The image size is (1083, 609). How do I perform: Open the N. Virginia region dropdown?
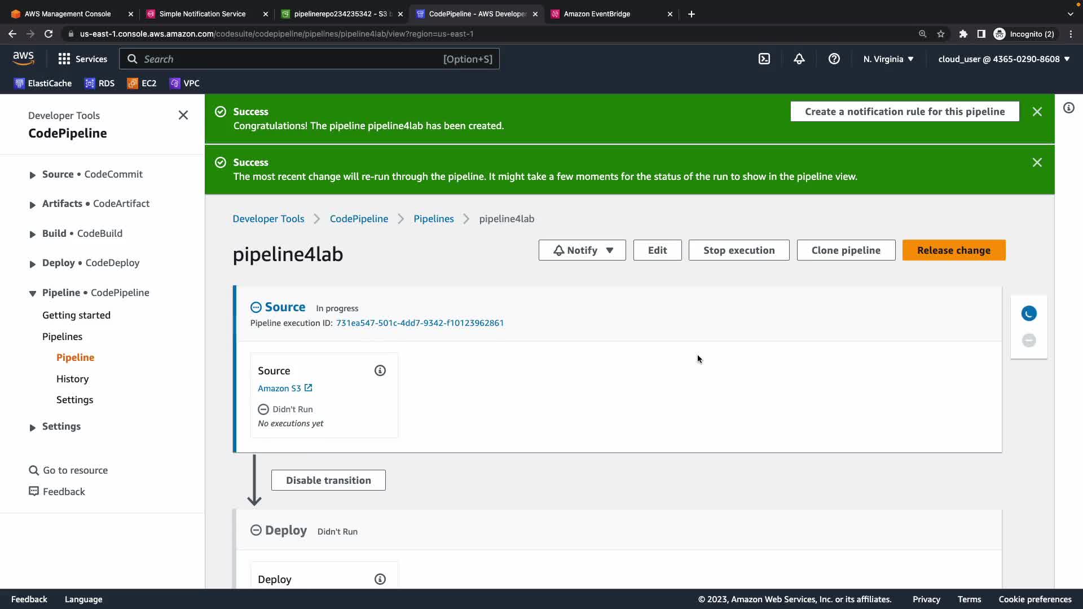888,59
